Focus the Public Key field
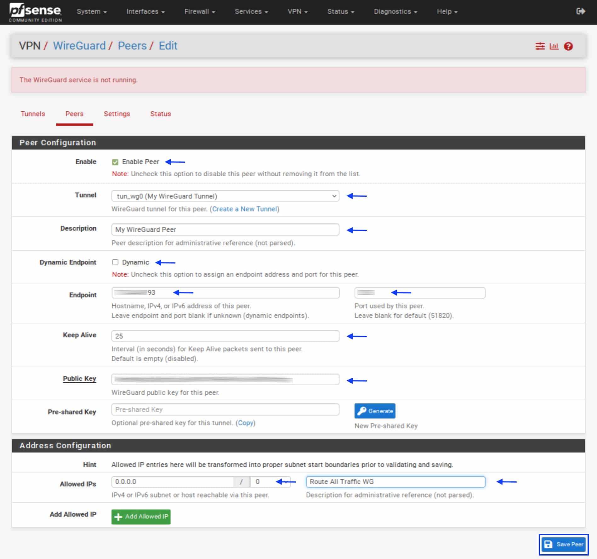597x559 pixels. 225,380
